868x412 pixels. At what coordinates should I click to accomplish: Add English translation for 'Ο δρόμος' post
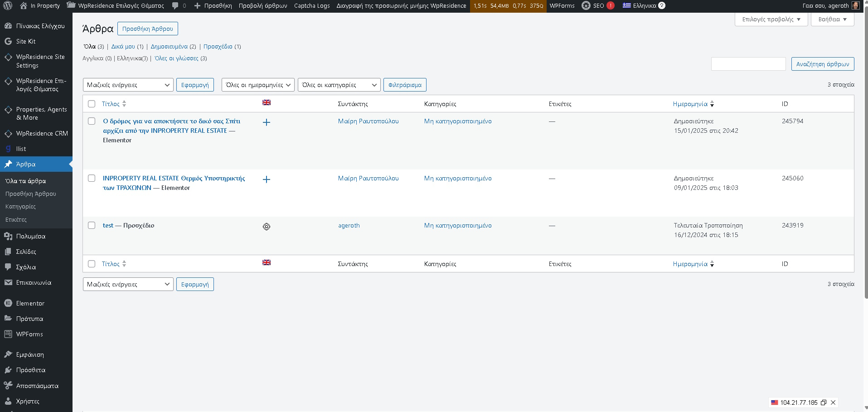click(x=267, y=122)
